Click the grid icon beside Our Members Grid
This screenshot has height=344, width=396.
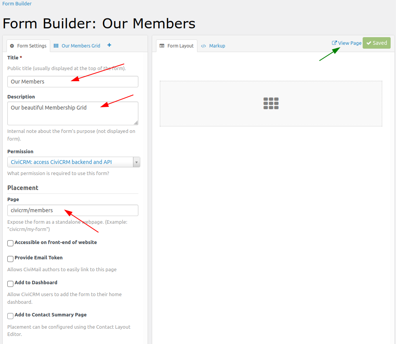tap(56, 46)
